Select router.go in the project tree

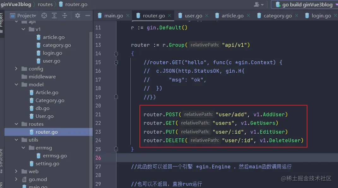pyautogui.click(x=47, y=132)
